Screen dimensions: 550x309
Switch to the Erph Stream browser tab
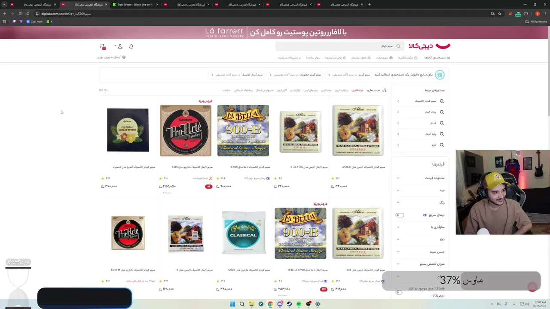pyautogui.click(x=136, y=5)
